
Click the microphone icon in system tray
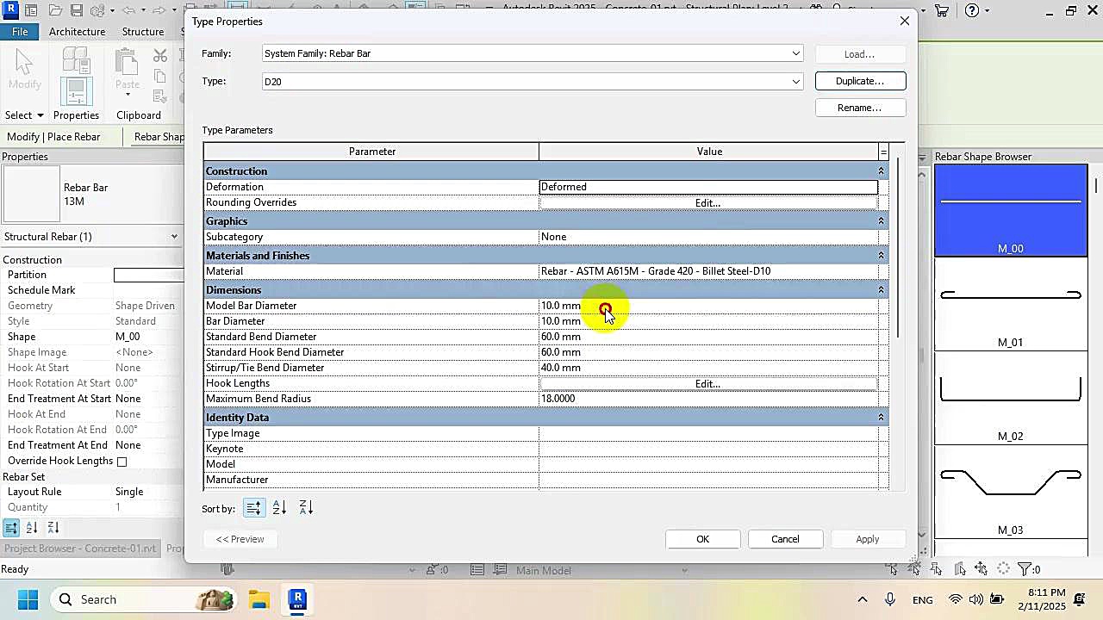(890, 599)
